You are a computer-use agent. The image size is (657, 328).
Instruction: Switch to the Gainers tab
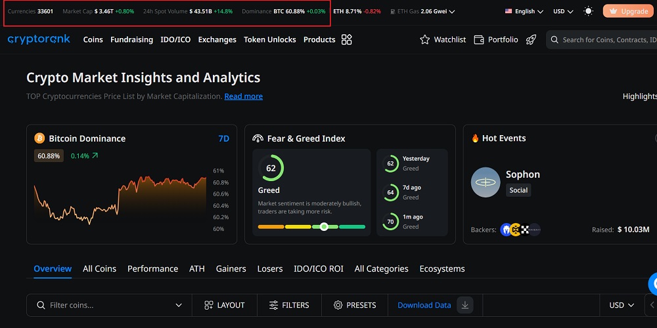pos(231,268)
